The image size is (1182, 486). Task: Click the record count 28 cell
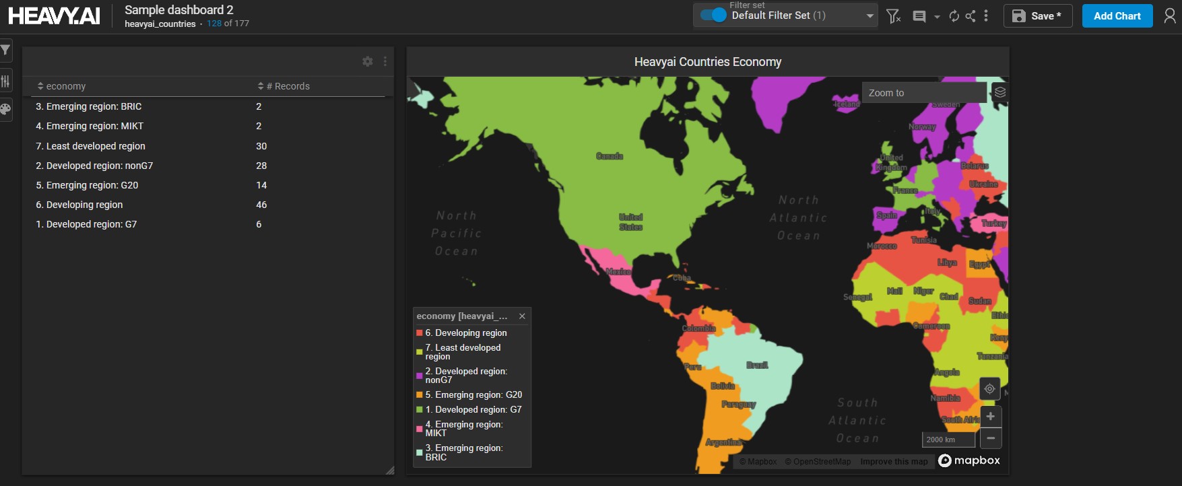(x=261, y=166)
